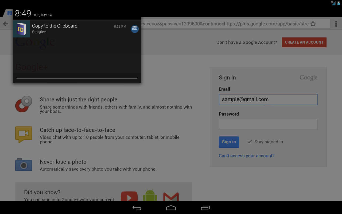Click the Password input field

pyautogui.click(x=268, y=124)
